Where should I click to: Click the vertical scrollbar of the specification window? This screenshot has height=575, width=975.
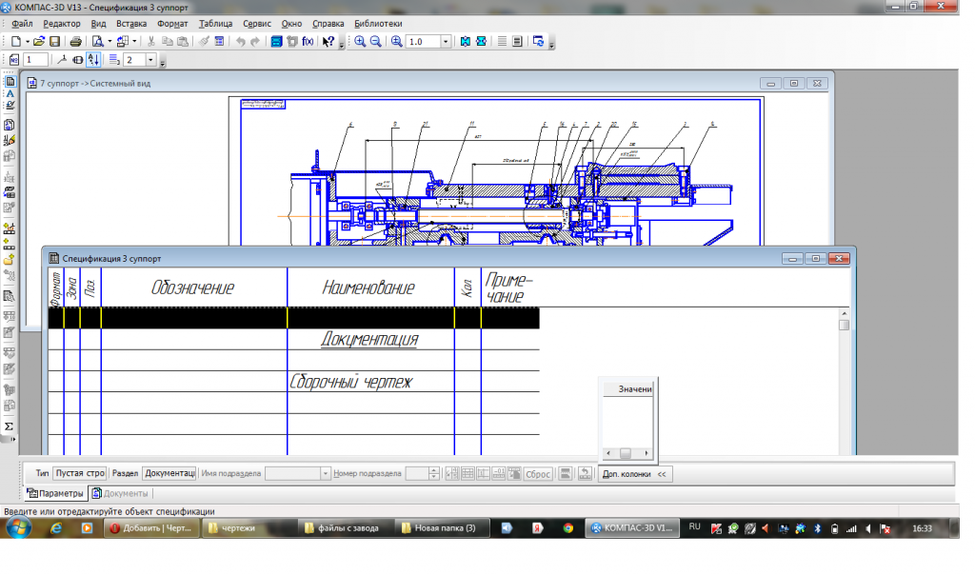coord(844,381)
